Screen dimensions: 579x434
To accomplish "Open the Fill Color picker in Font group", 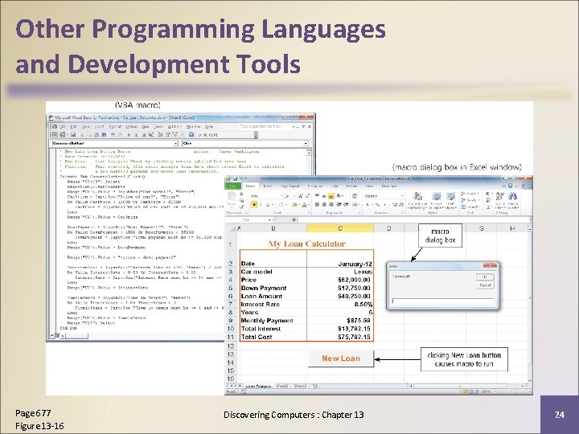I will pyautogui.click(x=294, y=204).
